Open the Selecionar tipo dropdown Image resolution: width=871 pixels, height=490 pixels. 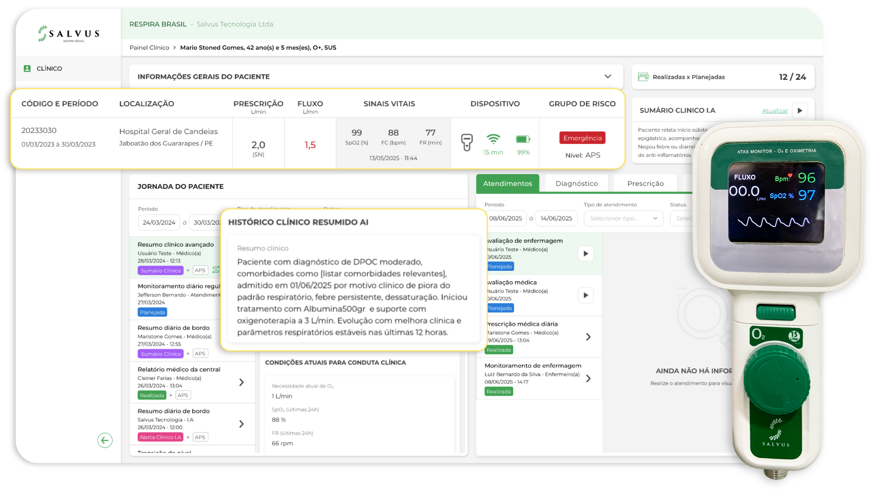coord(623,218)
